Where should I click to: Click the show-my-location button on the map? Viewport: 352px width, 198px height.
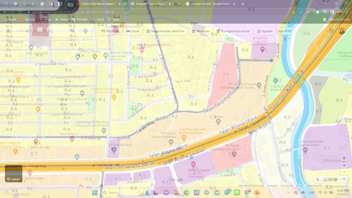click(x=344, y=158)
